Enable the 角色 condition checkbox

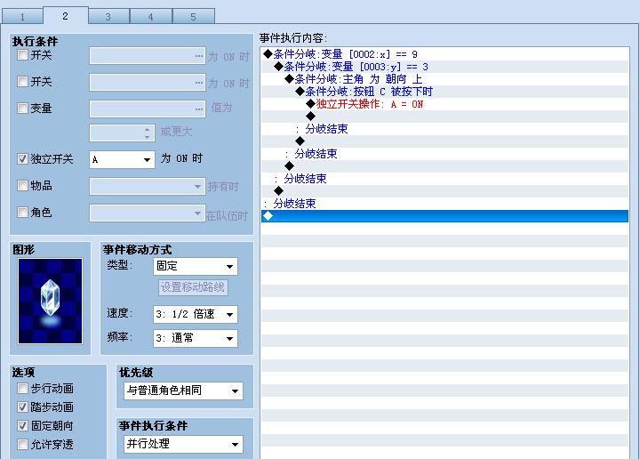pyautogui.click(x=22, y=213)
